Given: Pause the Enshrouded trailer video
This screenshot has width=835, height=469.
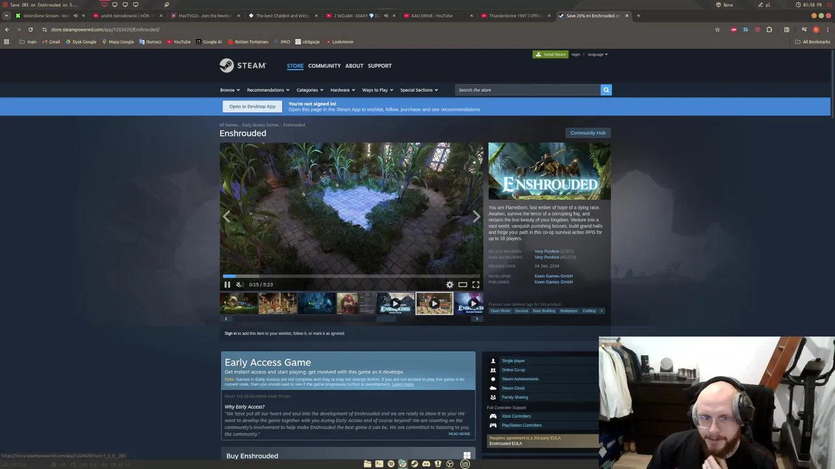Looking at the screenshot, I should pyautogui.click(x=227, y=285).
